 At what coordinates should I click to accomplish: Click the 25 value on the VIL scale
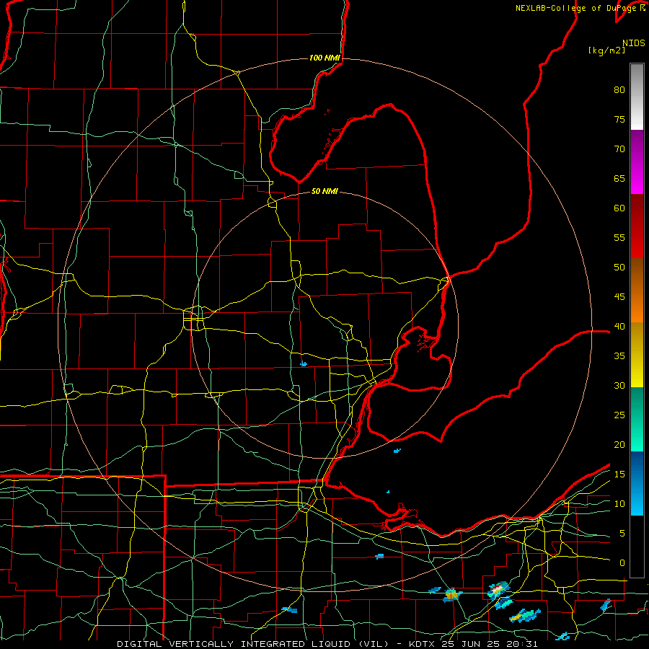pos(619,415)
